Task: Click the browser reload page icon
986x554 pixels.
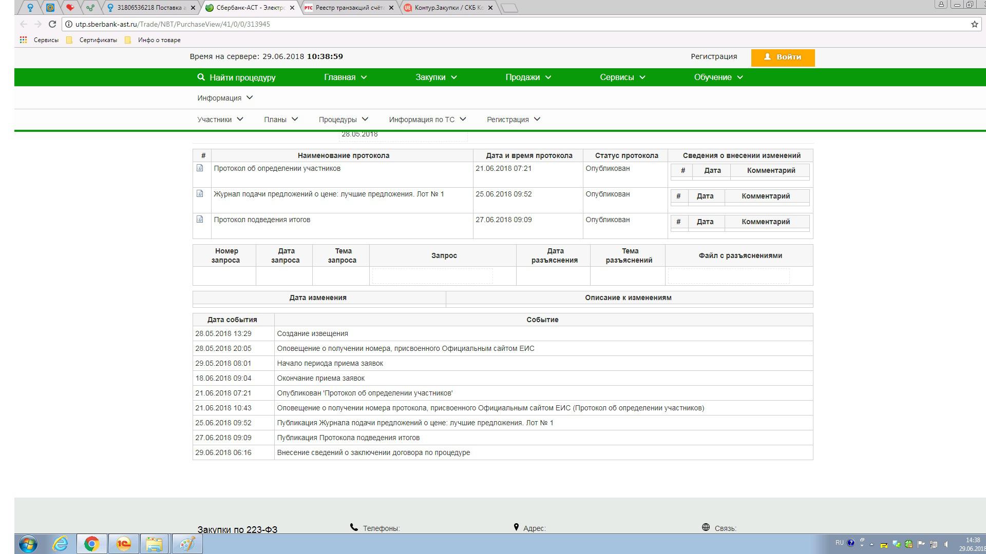Action: [x=52, y=24]
